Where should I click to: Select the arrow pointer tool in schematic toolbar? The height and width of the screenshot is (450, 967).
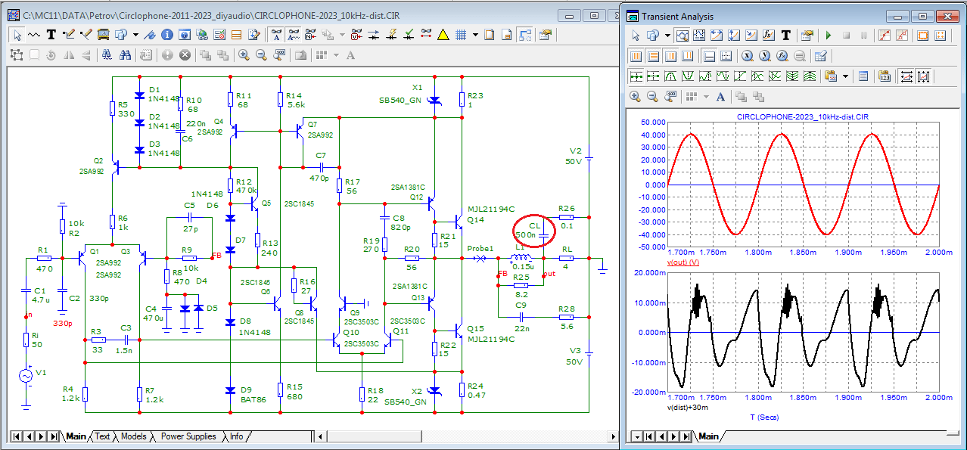tap(17, 35)
